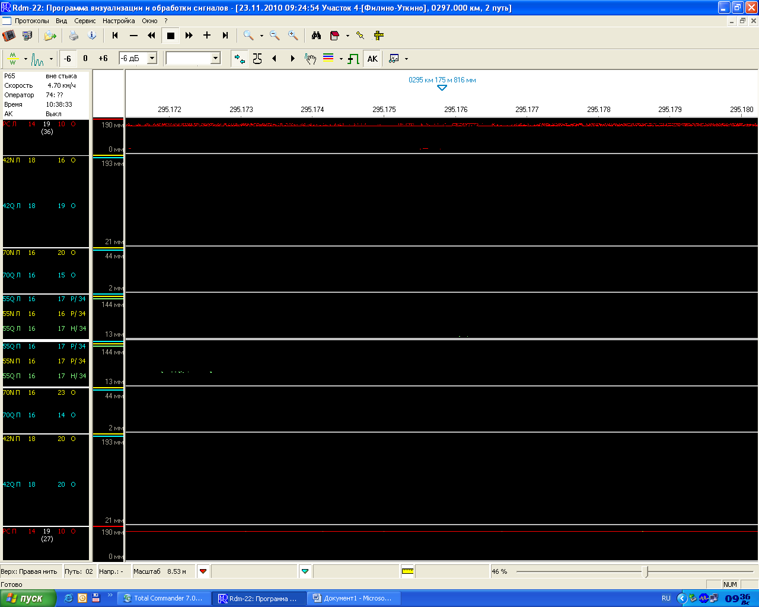This screenshot has width=759, height=607.
Task: Click the pin marker tool icon
Action: (361, 36)
